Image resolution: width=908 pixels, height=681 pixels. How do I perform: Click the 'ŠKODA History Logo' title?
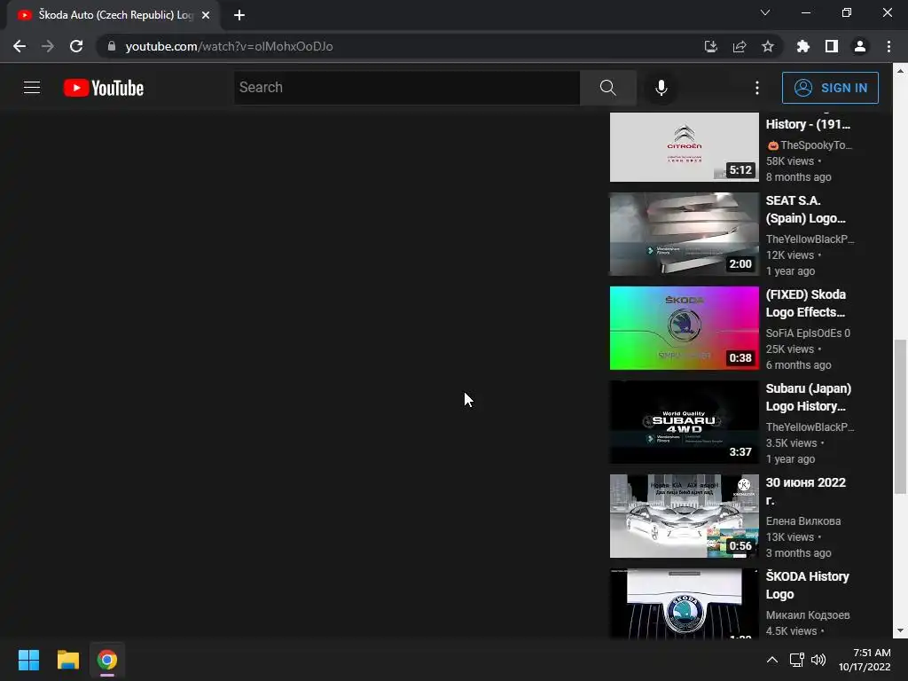[x=807, y=585]
